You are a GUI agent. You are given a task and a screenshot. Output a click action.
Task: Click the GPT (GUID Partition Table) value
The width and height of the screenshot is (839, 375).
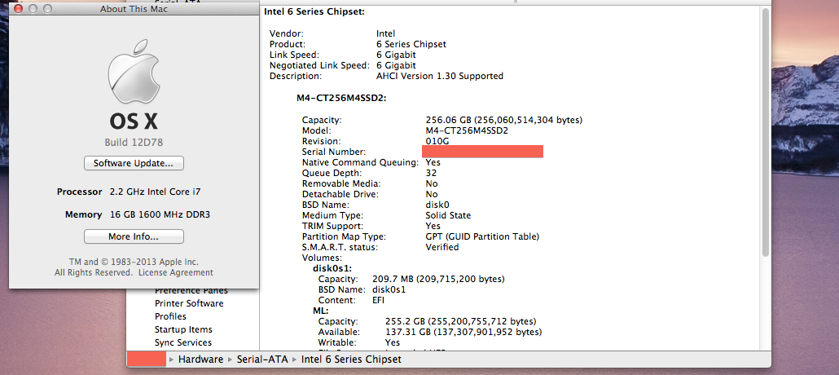[482, 236]
